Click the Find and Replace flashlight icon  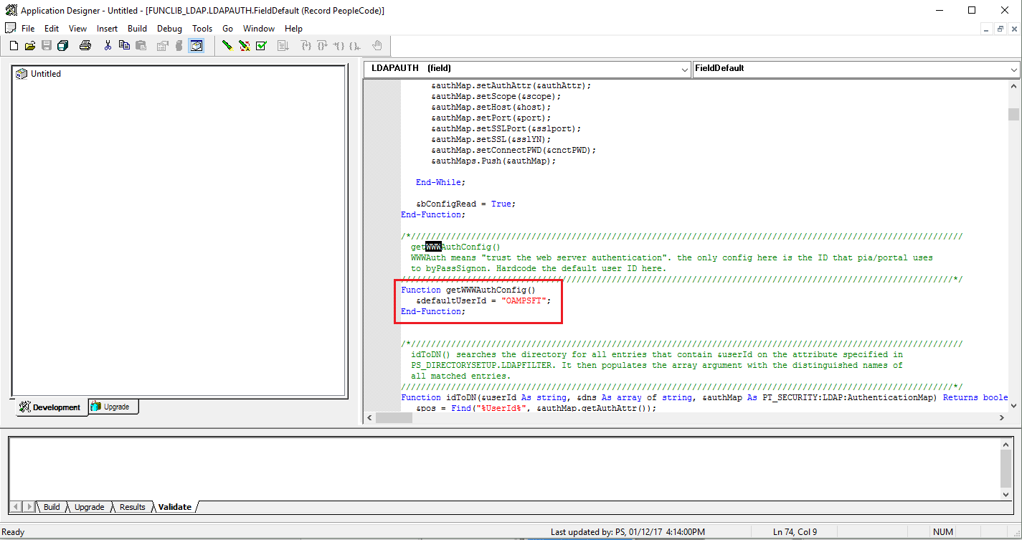coord(245,46)
